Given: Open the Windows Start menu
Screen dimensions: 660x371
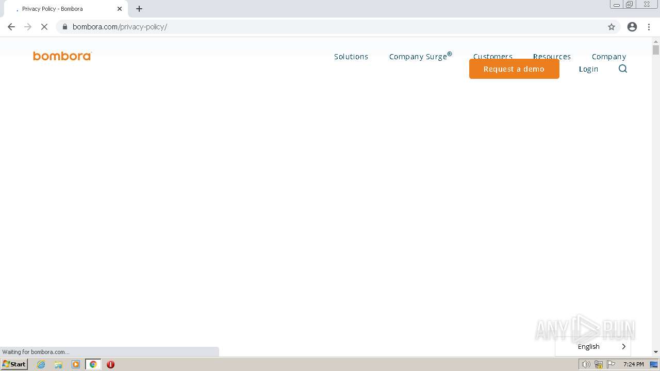Looking at the screenshot, I should (14, 364).
